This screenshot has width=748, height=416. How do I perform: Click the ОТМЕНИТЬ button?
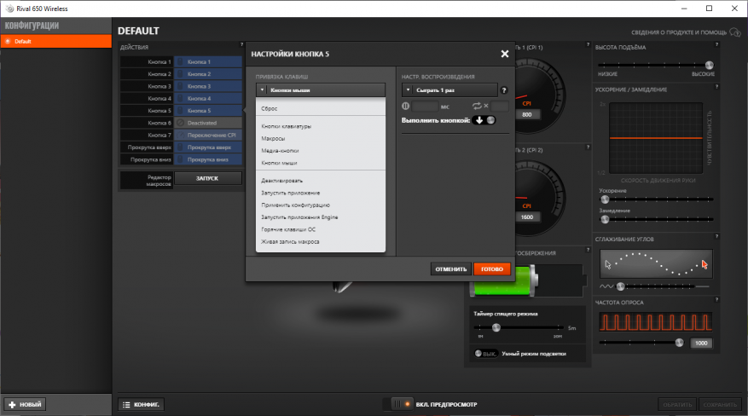coord(451,269)
